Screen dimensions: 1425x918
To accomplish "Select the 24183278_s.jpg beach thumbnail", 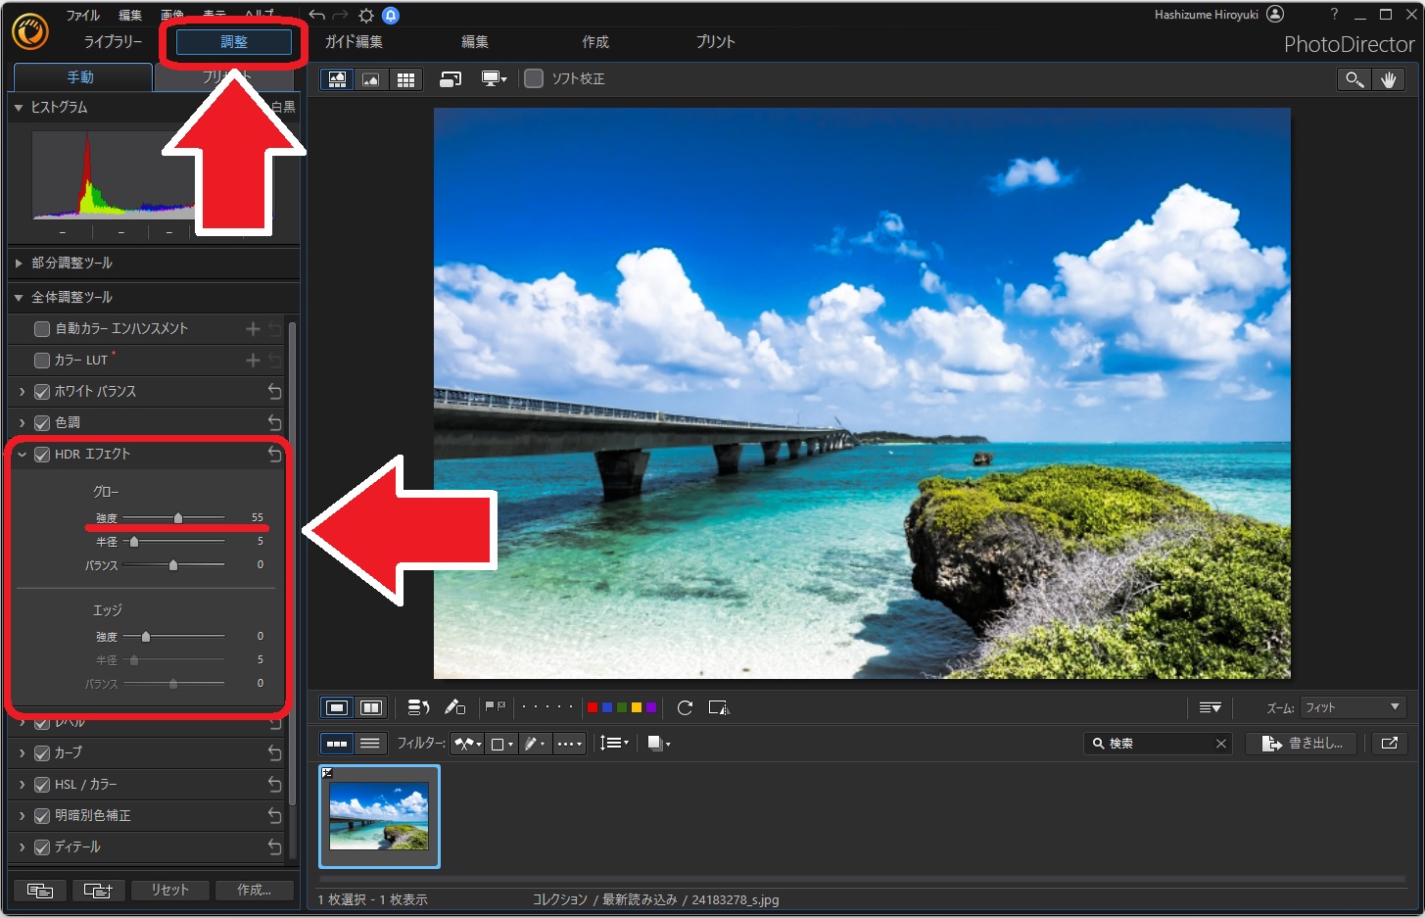I will [x=379, y=816].
